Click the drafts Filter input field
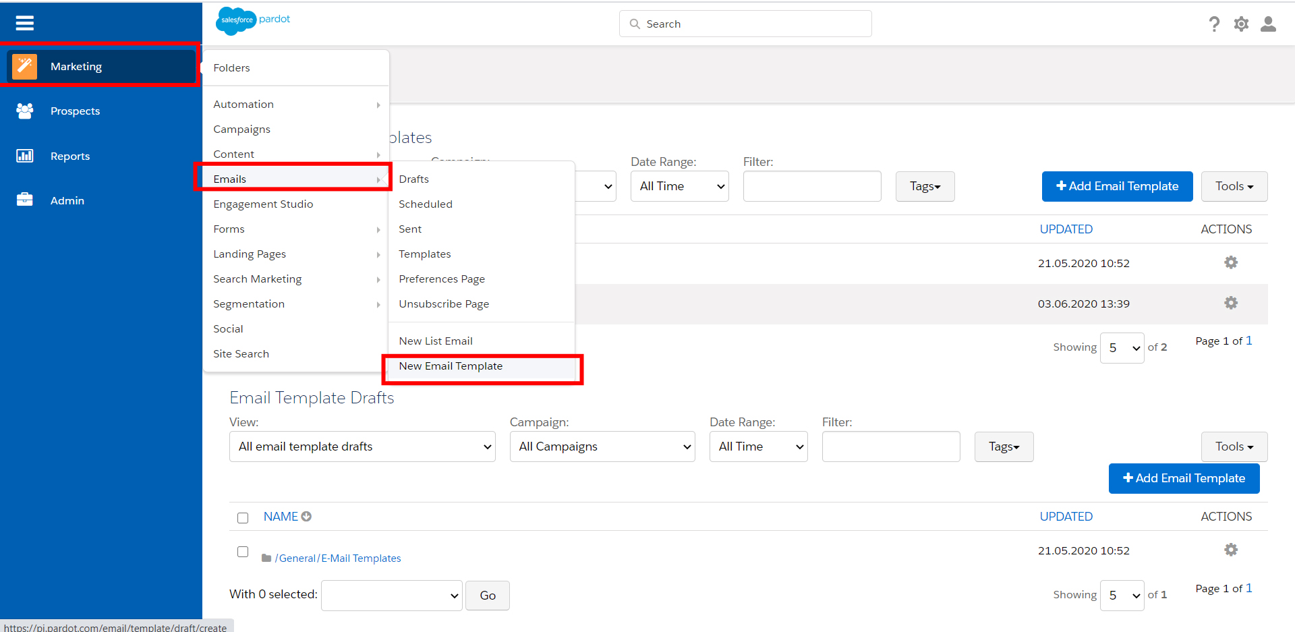 point(891,447)
